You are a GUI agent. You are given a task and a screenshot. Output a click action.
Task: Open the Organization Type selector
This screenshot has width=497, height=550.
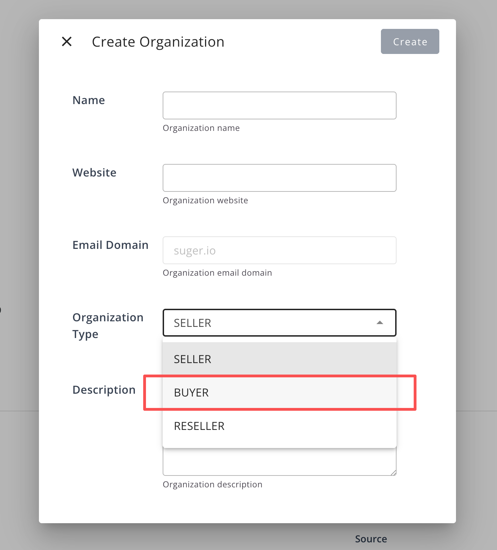point(279,323)
